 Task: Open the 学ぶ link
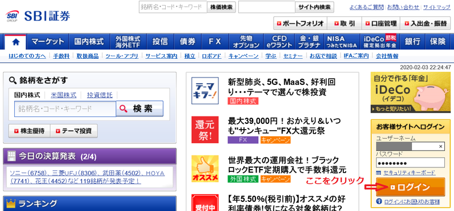coord(271,56)
